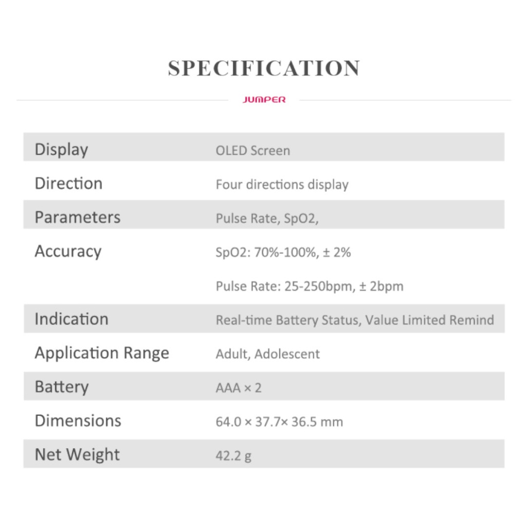Select the Battery row label
The width and height of the screenshot is (527, 527).
pos(62,387)
